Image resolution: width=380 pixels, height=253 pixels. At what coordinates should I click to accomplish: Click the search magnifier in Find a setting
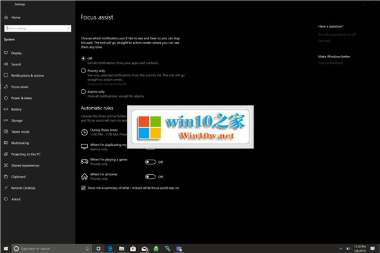pos(68,28)
